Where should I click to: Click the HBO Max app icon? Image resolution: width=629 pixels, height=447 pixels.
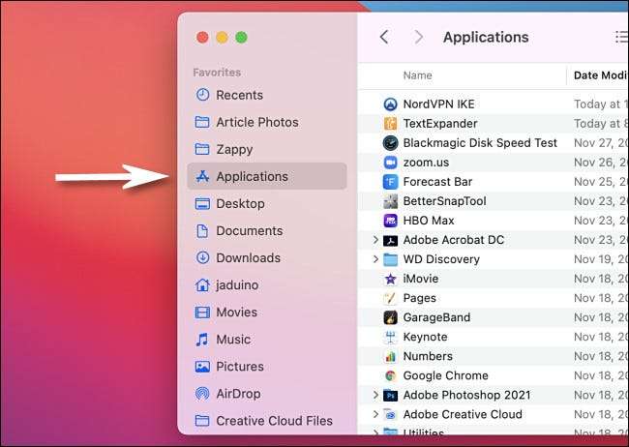coord(390,221)
